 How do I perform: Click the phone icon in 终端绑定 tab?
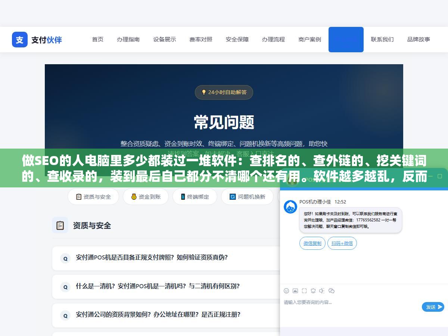[183, 197]
